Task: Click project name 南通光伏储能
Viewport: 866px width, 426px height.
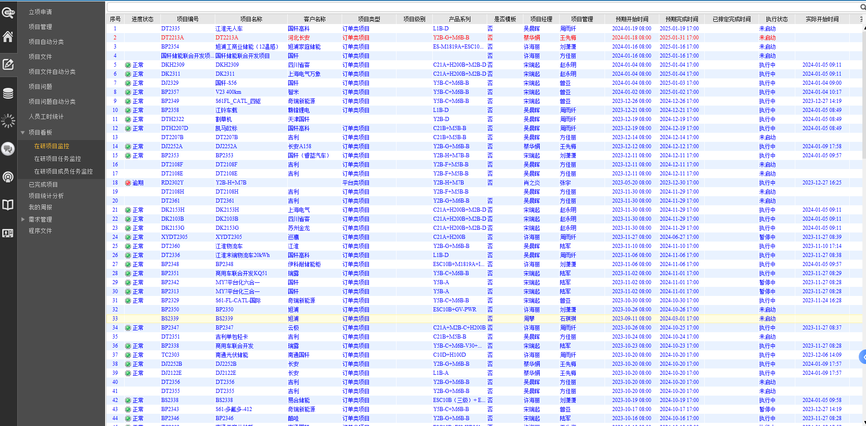Action: (x=232, y=355)
